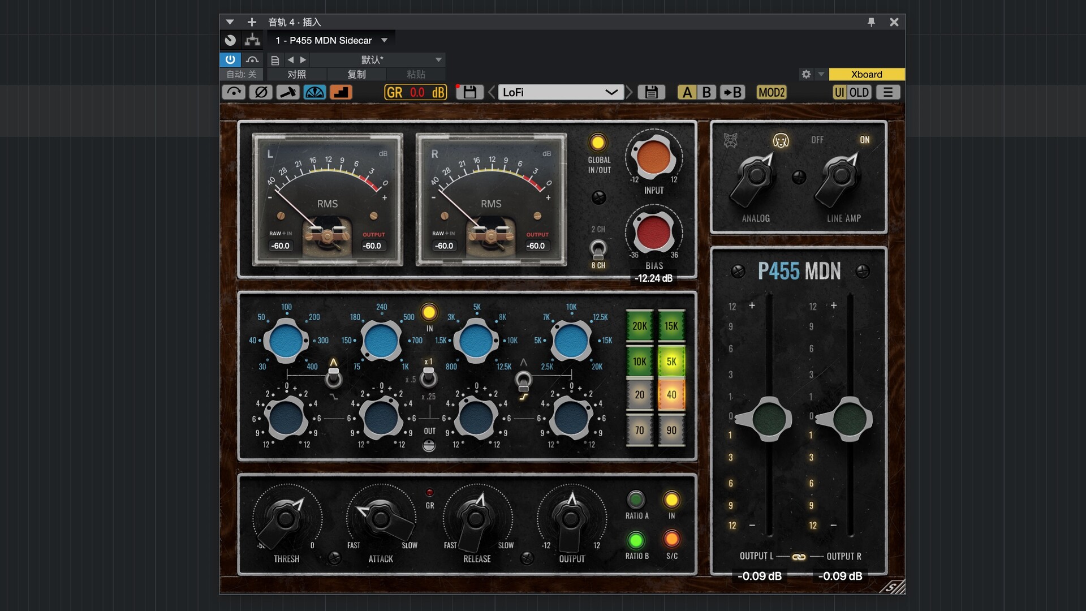
Task: Toggle the blue meter gauge icon
Action: (314, 92)
